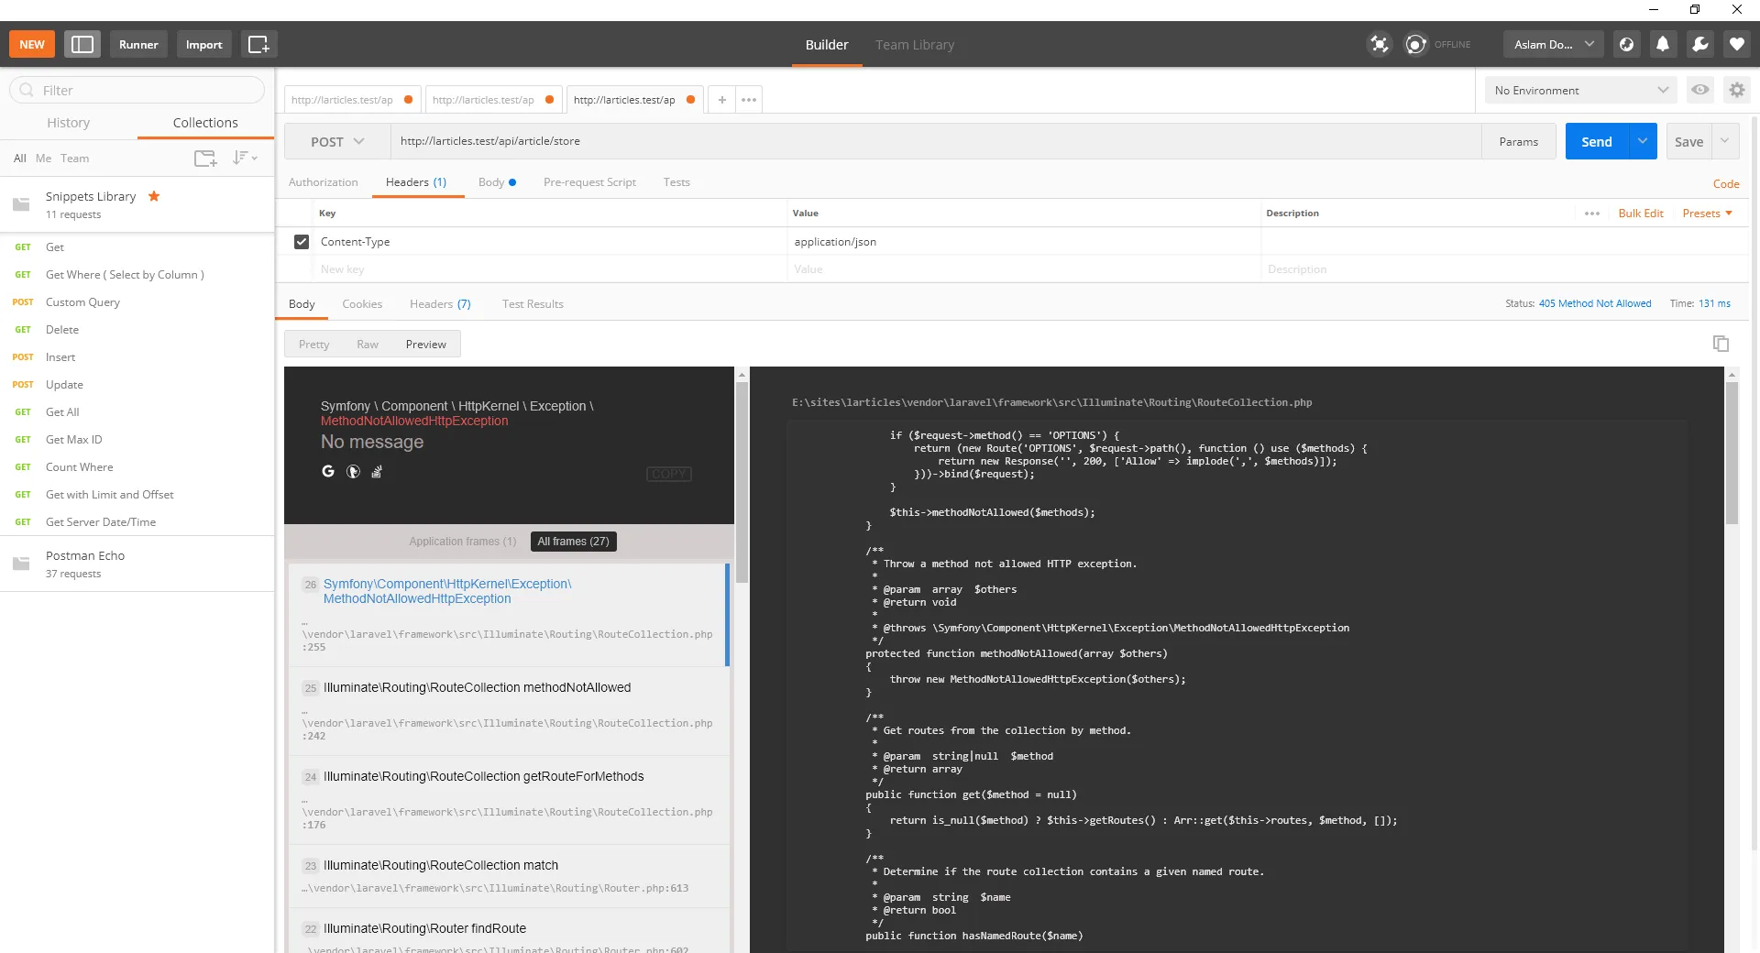Image resolution: width=1760 pixels, height=953 pixels.
Task: Open the Tests request tab
Action: click(676, 182)
